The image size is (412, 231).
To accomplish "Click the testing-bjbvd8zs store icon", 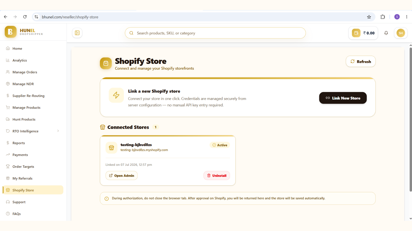I will [111, 148].
